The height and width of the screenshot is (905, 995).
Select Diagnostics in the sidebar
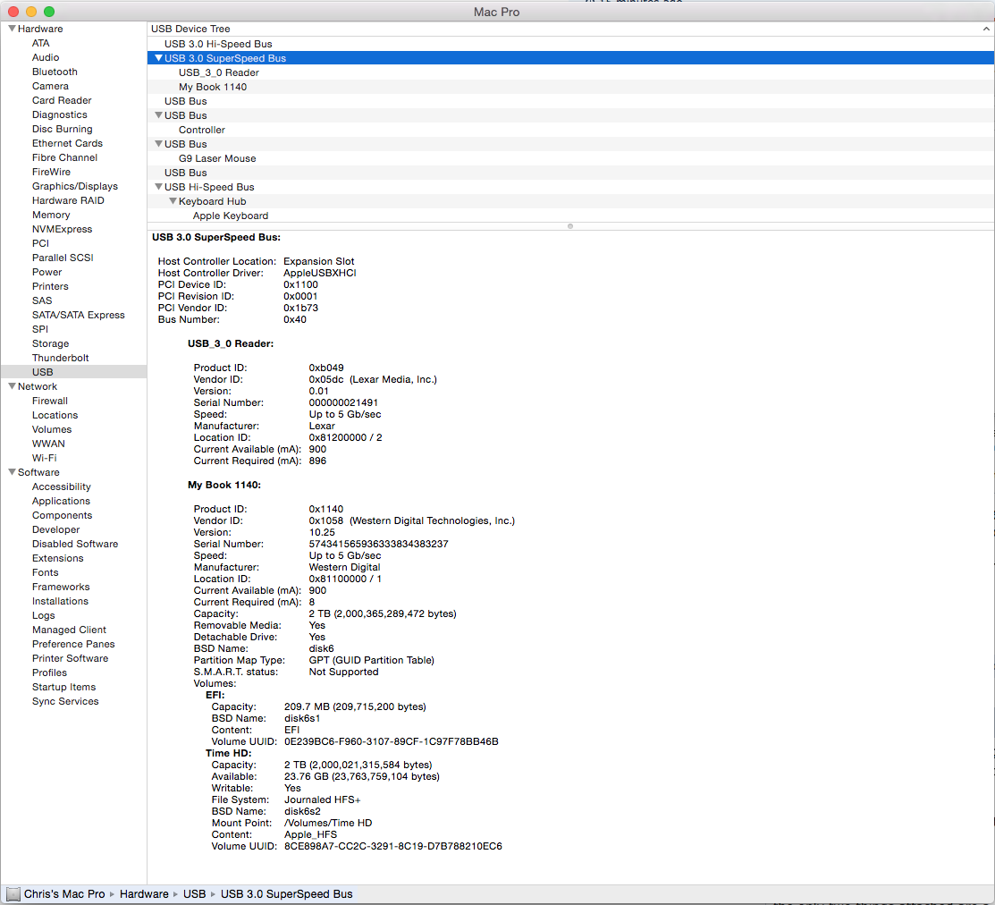(60, 114)
